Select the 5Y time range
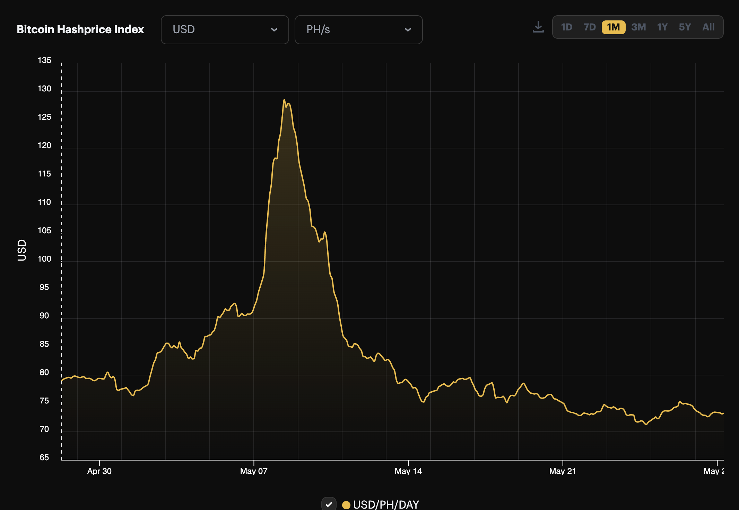739x510 pixels. pyautogui.click(x=685, y=27)
